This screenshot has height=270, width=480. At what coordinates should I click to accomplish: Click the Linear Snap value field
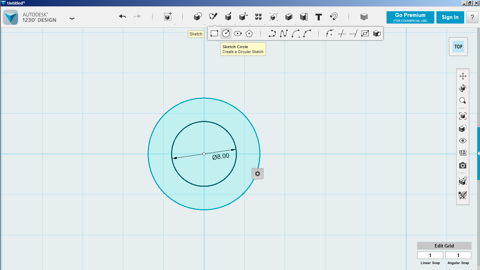[430, 255]
